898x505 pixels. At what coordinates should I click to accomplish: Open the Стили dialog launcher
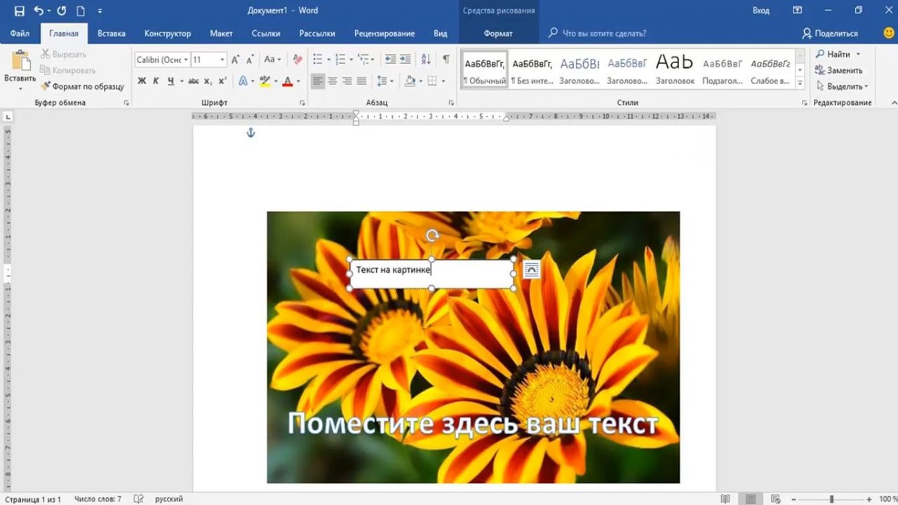(804, 103)
